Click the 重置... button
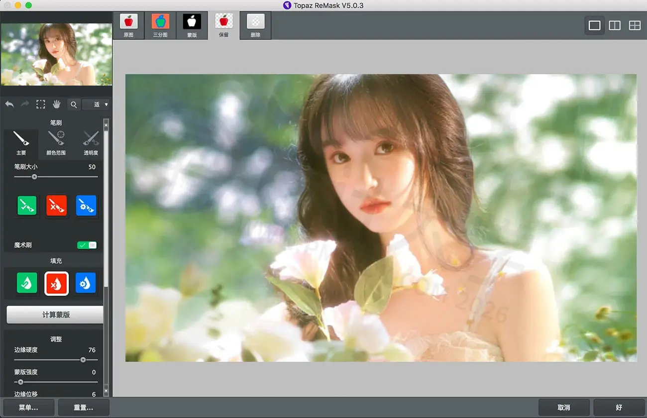 tap(84, 408)
